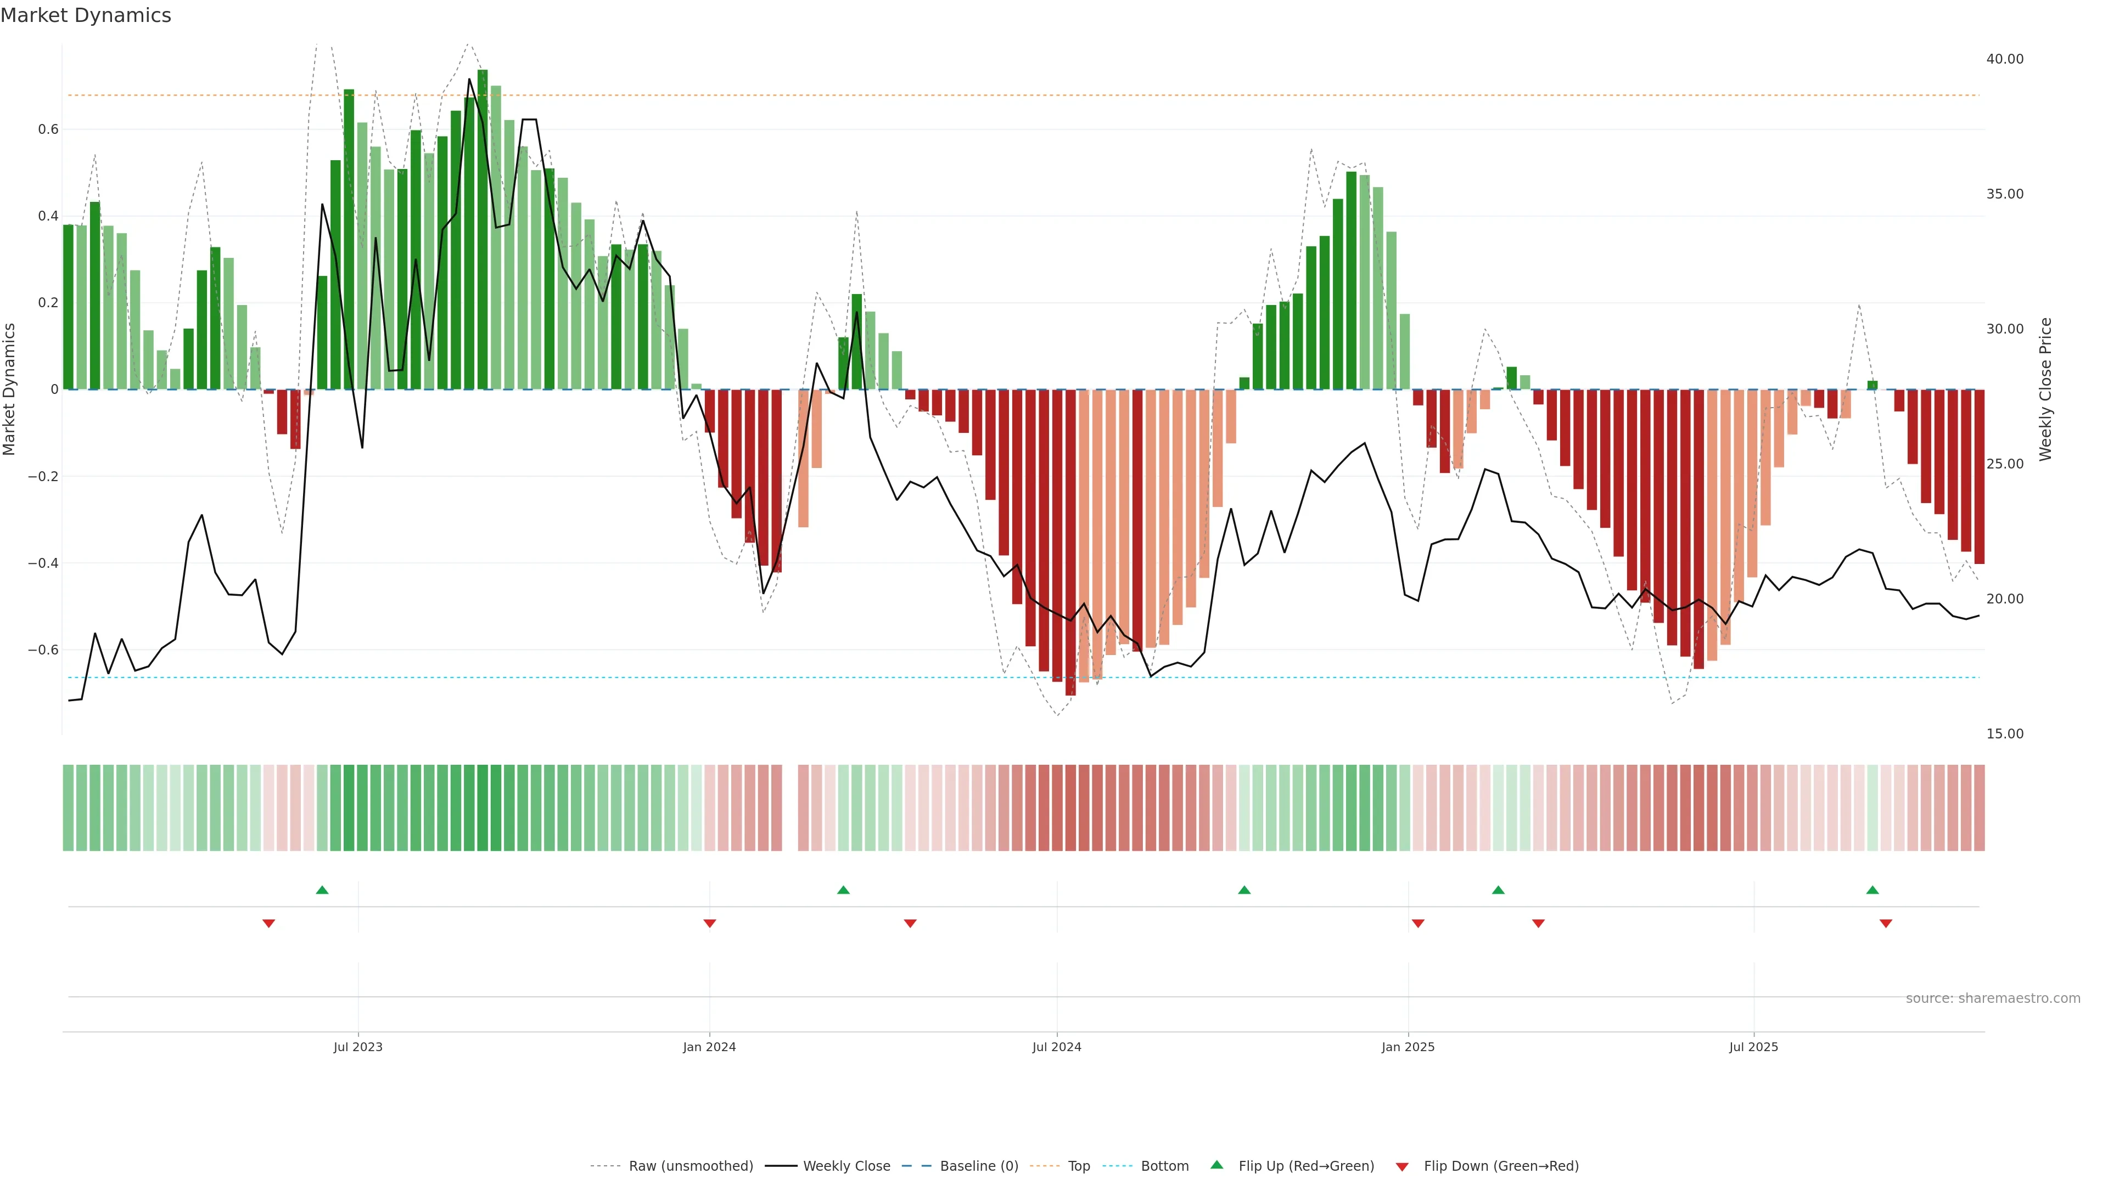
Task: Click the Flip Down red triangle in the legend
Action: click(x=1402, y=1167)
